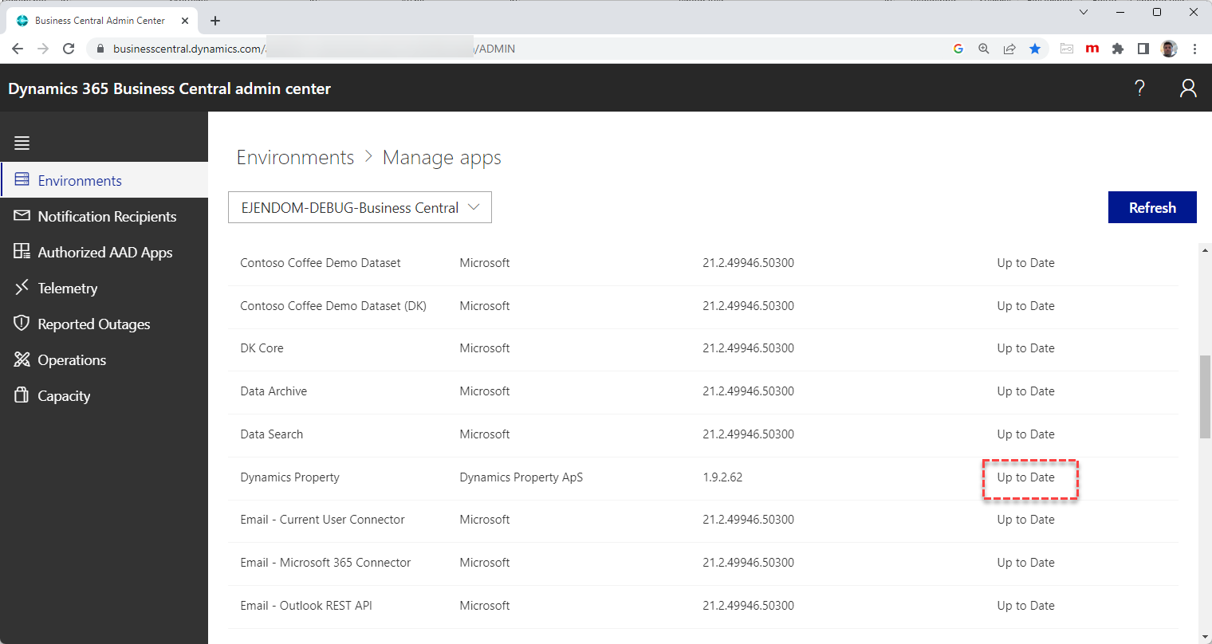The height and width of the screenshot is (644, 1212).
Task: Select the Data Search app name
Action: coord(272,434)
